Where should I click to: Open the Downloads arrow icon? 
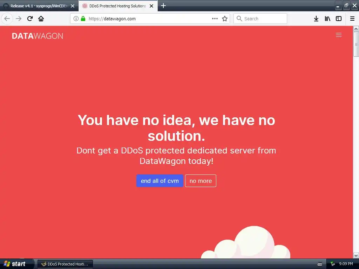coord(316,19)
